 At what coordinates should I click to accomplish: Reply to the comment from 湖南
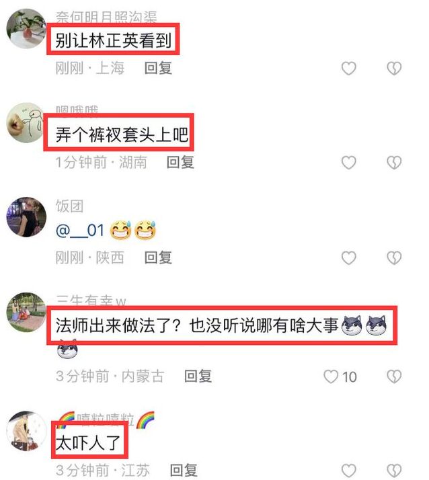point(180,162)
